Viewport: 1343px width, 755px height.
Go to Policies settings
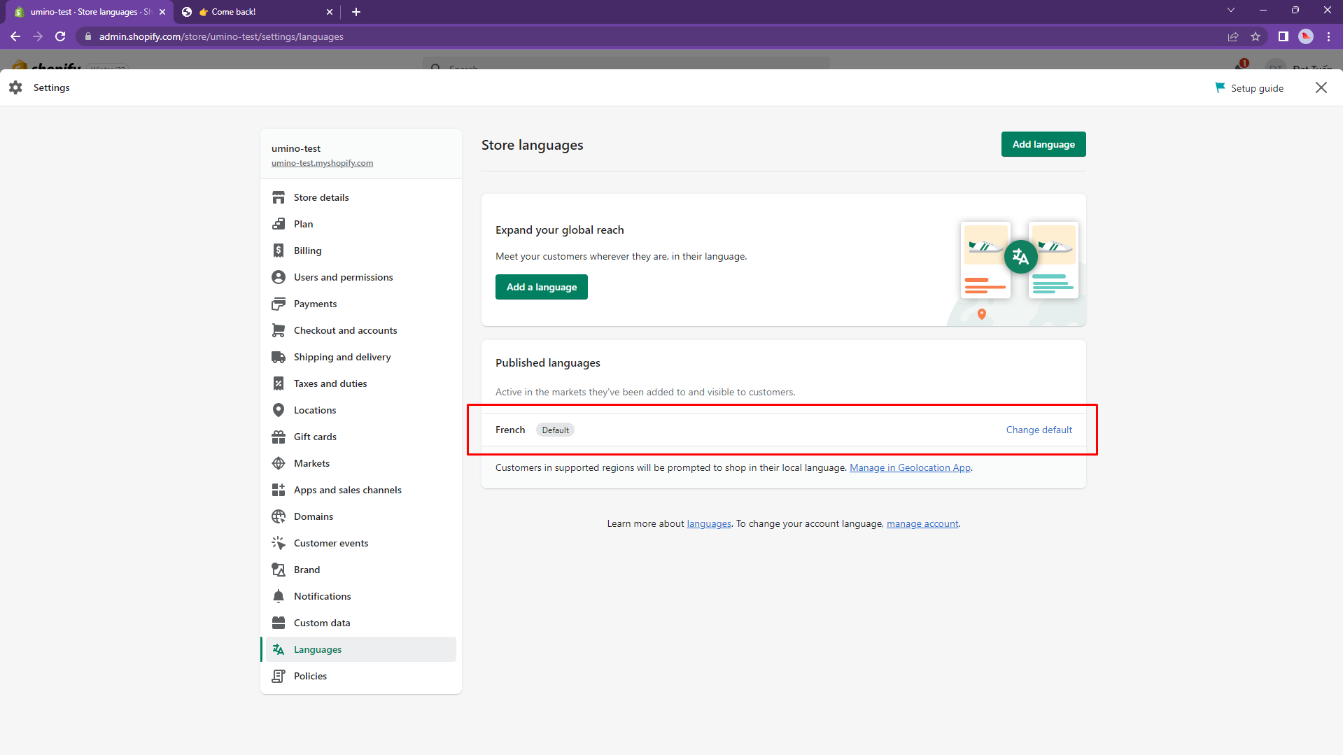[310, 676]
